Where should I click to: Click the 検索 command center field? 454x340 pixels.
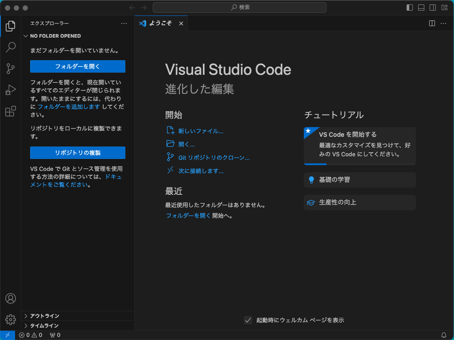(240, 8)
